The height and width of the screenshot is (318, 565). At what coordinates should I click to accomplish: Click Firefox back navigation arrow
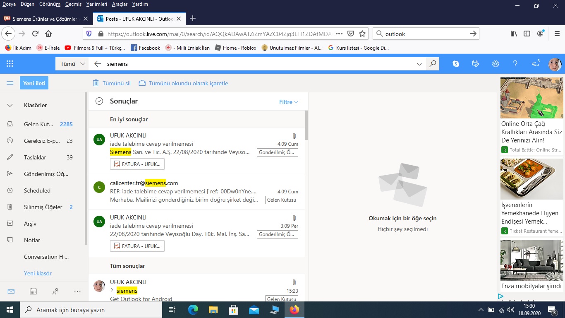9,34
